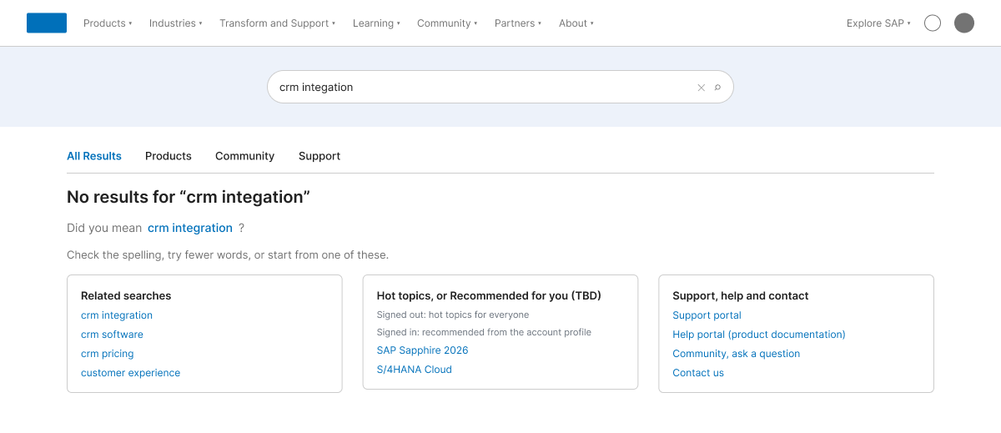Click the 'No results for crm integation' heading
This screenshot has width=1001, height=433.
(189, 197)
